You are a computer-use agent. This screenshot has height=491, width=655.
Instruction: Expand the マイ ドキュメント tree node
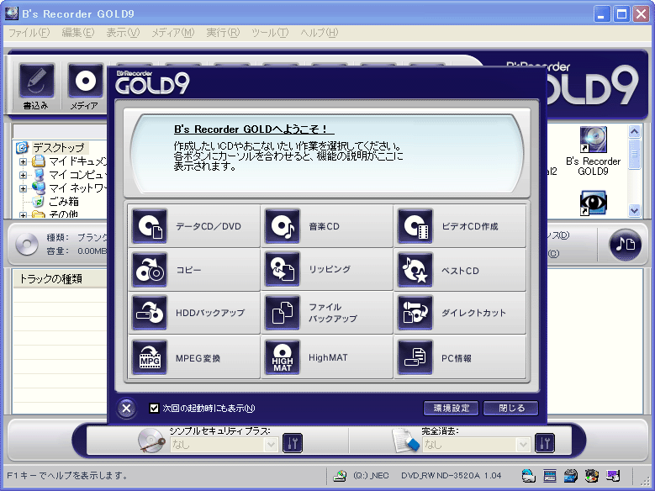pos(23,161)
